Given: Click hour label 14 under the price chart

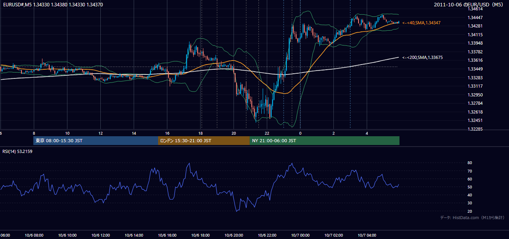Looking at the screenshot, I should [x=134, y=133].
